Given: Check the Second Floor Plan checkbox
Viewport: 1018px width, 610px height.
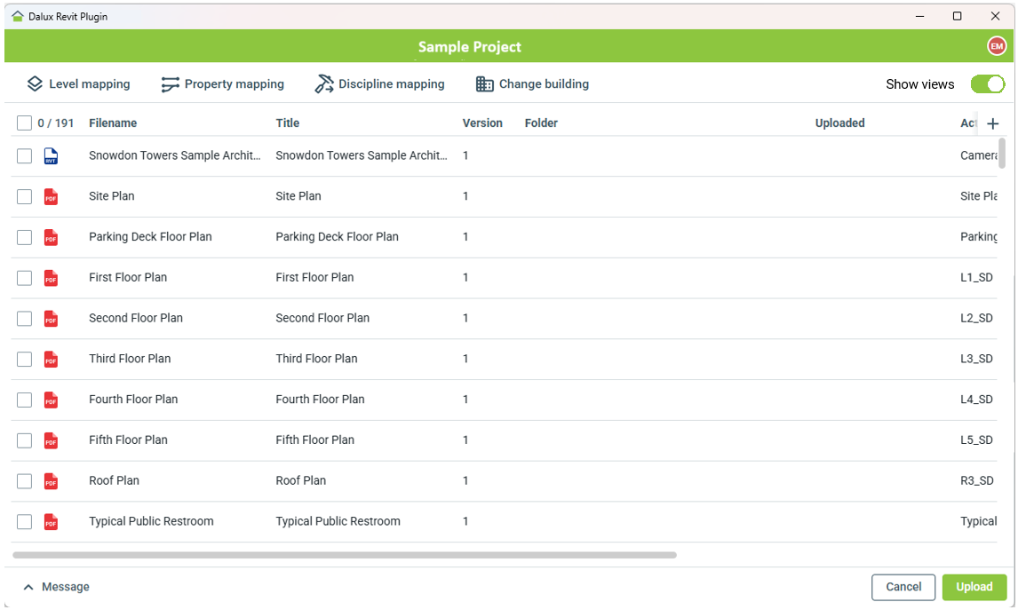Looking at the screenshot, I should [24, 319].
